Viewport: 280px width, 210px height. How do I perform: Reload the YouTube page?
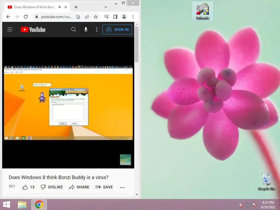[26, 17]
